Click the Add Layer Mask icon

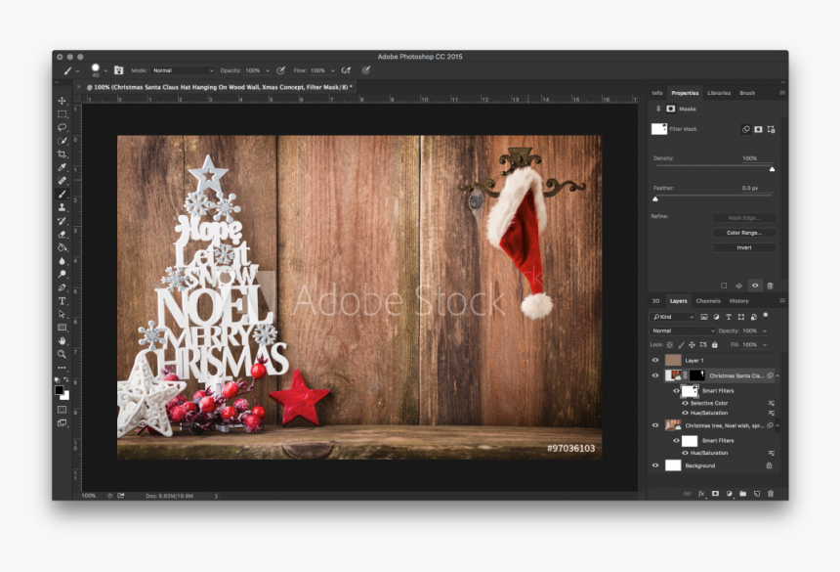[716, 493]
